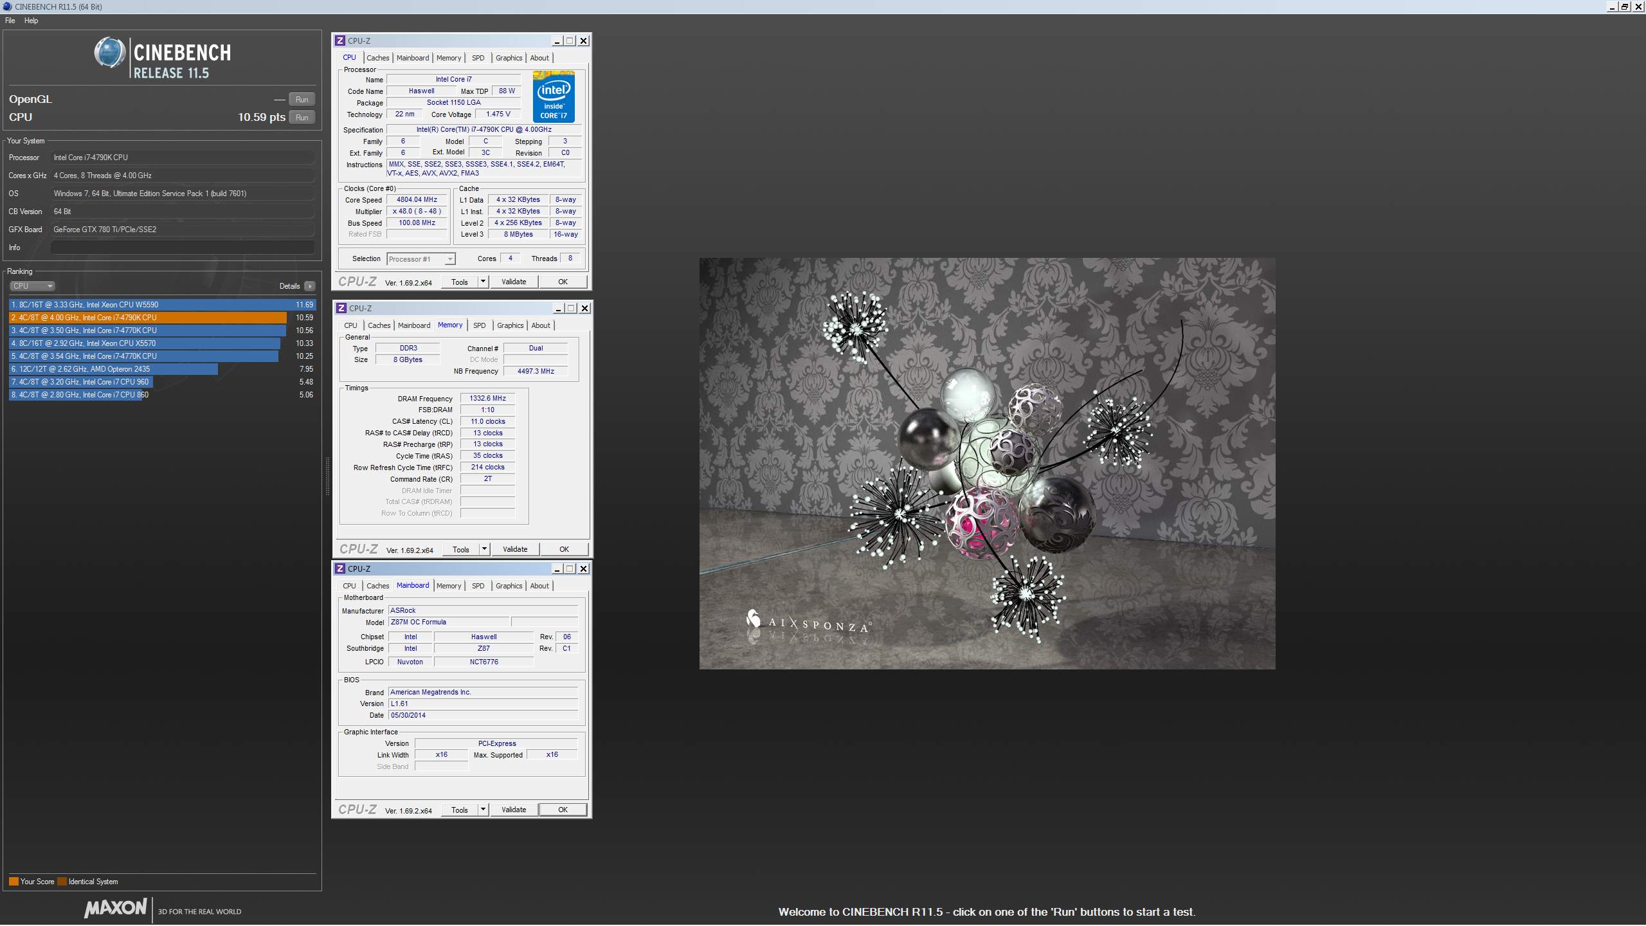Switch to Caches tab in middle CPU-Z window
The height and width of the screenshot is (926, 1646).
coord(379,325)
